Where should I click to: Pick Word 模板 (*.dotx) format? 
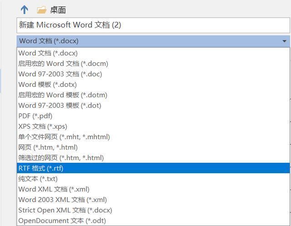click(x=153, y=85)
